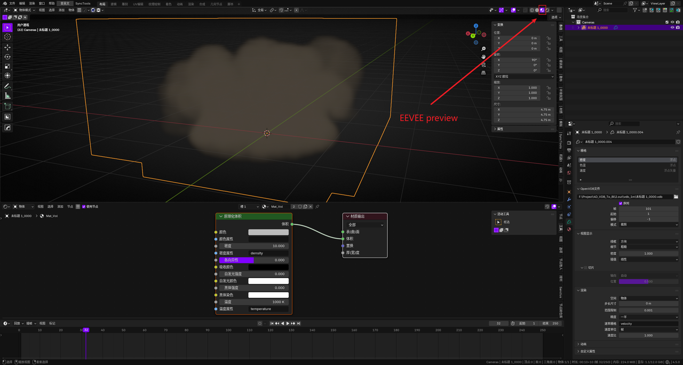
Task: Pin the Mat_Vol node tree
Action: [x=317, y=207]
